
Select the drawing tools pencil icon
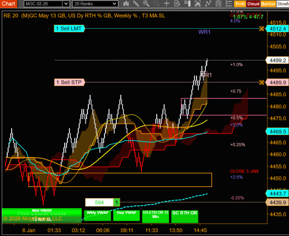(136, 4)
